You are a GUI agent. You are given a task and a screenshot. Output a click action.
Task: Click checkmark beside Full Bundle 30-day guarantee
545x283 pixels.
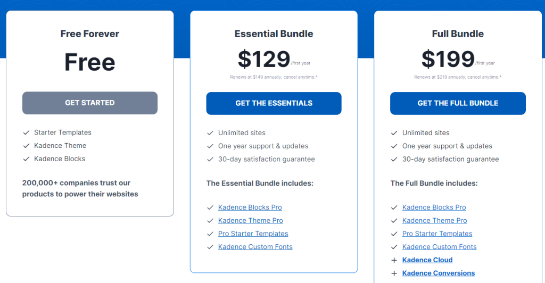coord(394,160)
